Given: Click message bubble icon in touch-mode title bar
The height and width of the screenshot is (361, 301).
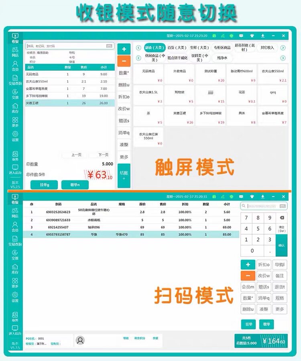Looking at the screenshot, I should pyautogui.click(x=241, y=36).
